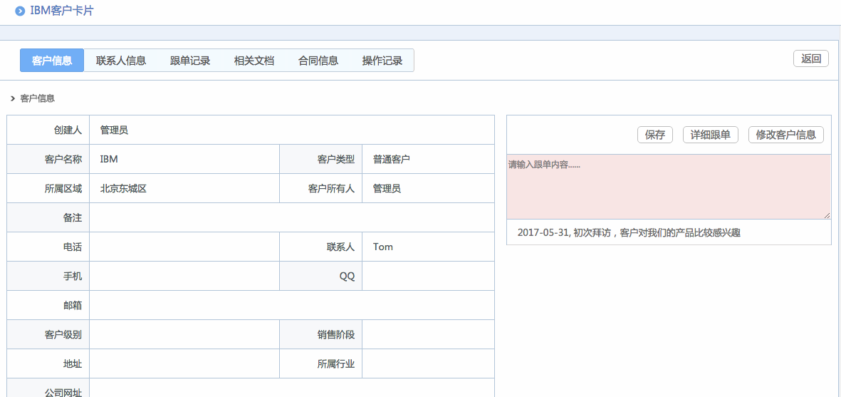Open the 联系人信息 tab
Screen dimensions: 841x397
tap(121, 61)
